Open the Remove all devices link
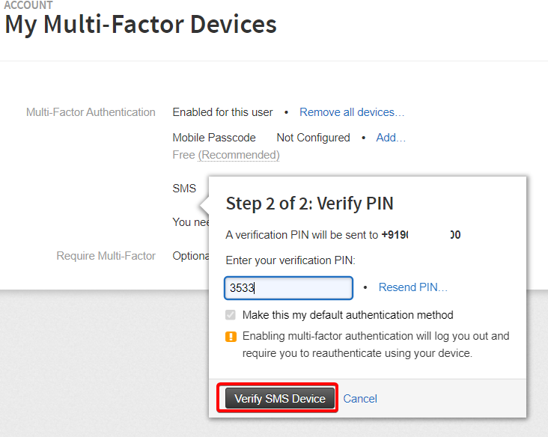 352,112
